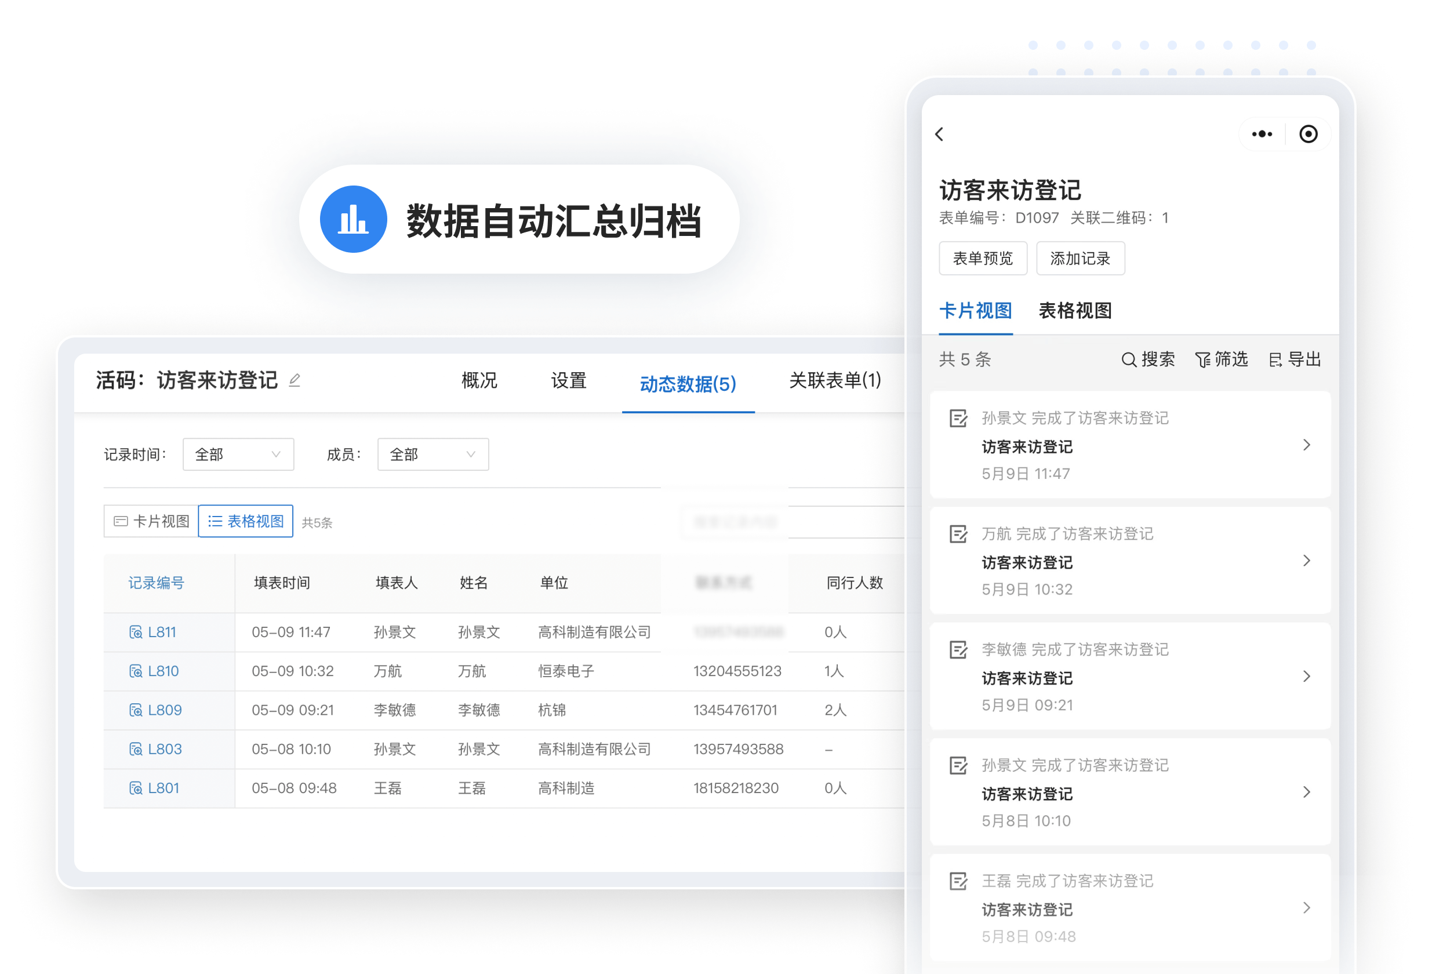Viewport: 1432px width, 974px height.
Task: Sort by the 记录编号 column header
Action: tap(156, 583)
